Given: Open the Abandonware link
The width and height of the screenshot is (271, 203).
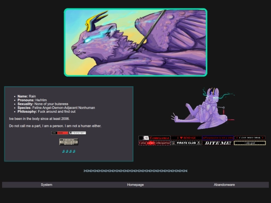Looking at the screenshot, I should pyautogui.click(x=224, y=184).
